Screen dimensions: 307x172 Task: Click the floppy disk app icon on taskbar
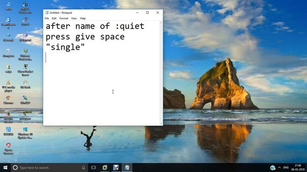(116, 168)
